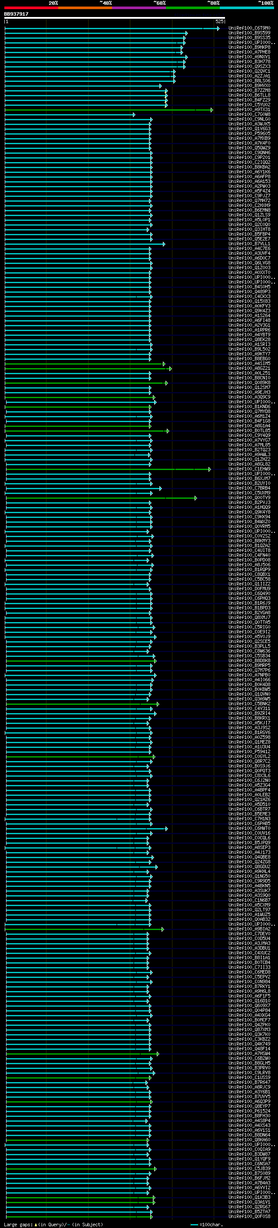Click hit label UniRef100_B4S0H5
The image size is (278, 1228).
(x=249, y=287)
